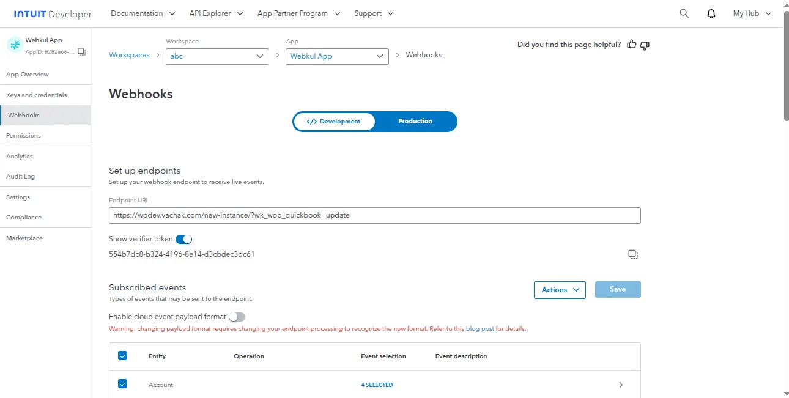
Task: Expand the Account row chevron arrow
Action: point(621,385)
